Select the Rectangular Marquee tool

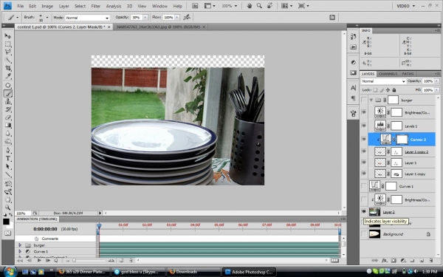(8, 44)
